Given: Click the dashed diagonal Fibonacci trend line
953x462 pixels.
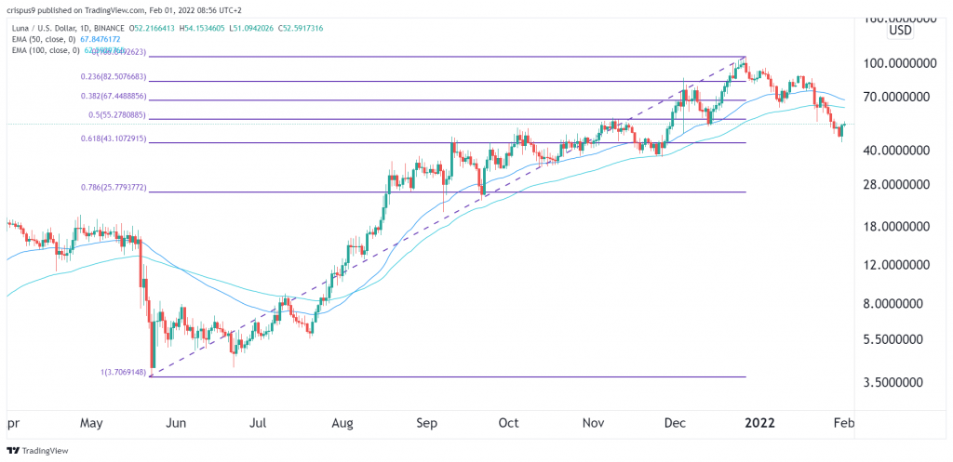Looking at the screenshot, I should (x=449, y=217).
